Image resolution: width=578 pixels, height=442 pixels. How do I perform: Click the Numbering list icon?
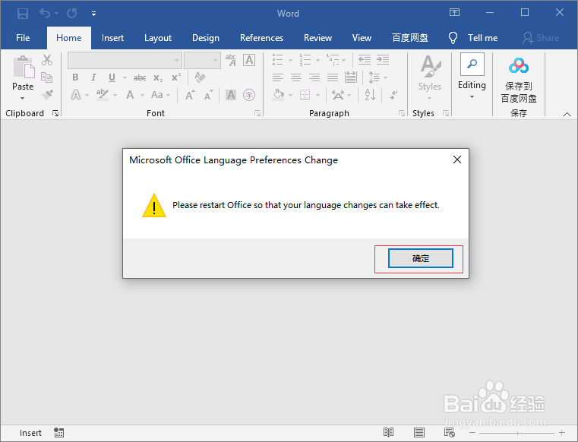(x=305, y=60)
